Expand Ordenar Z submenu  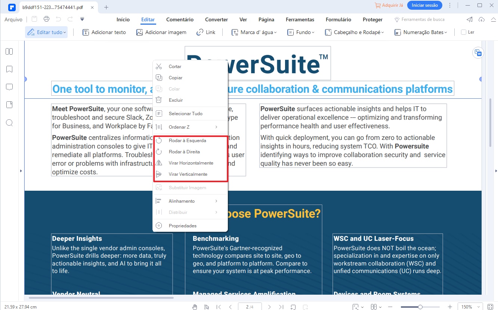190,127
